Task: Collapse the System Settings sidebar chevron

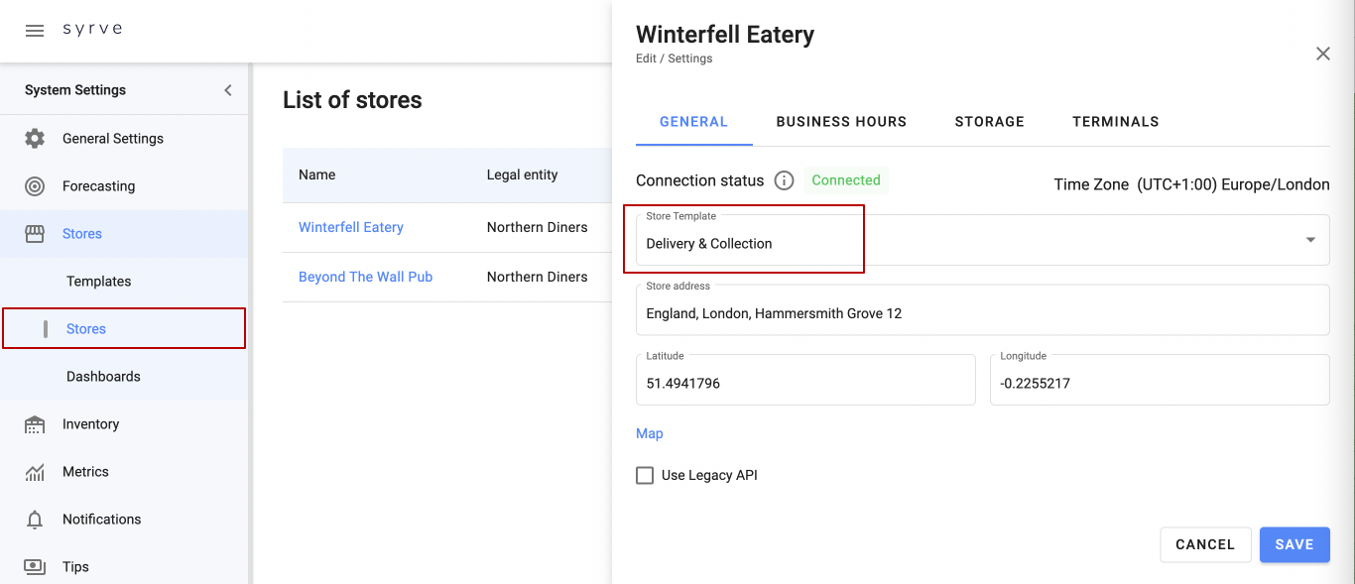Action: coord(228,90)
